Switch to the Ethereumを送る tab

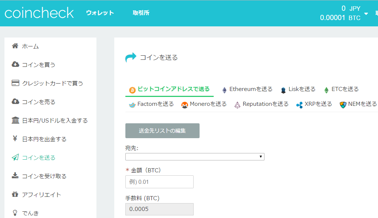247,90
